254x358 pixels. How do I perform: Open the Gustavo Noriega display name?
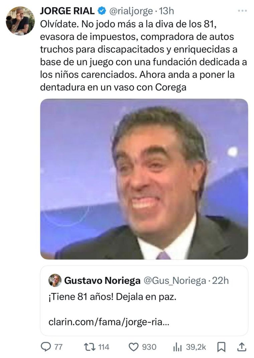102,280
